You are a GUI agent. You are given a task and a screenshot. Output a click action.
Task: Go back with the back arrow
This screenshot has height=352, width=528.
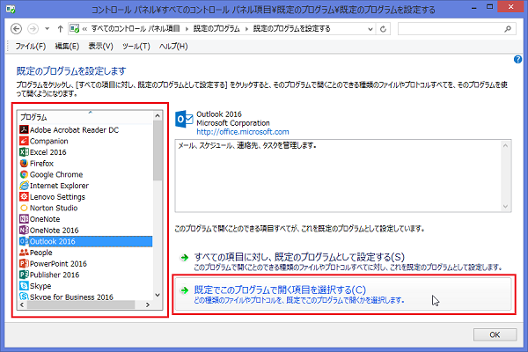coord(16,29)
